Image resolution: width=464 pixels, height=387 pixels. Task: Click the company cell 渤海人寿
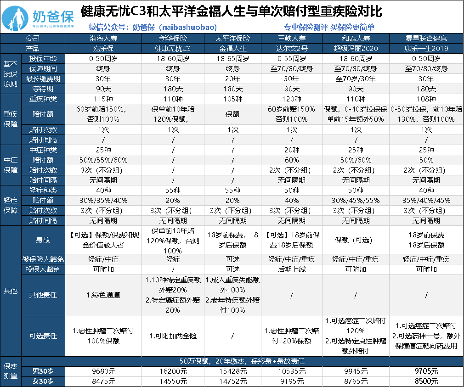[x=103, y=39]
